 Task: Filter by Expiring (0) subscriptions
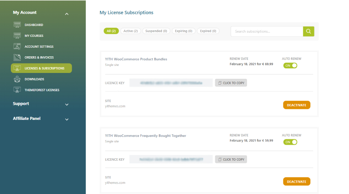coord(184,31)
